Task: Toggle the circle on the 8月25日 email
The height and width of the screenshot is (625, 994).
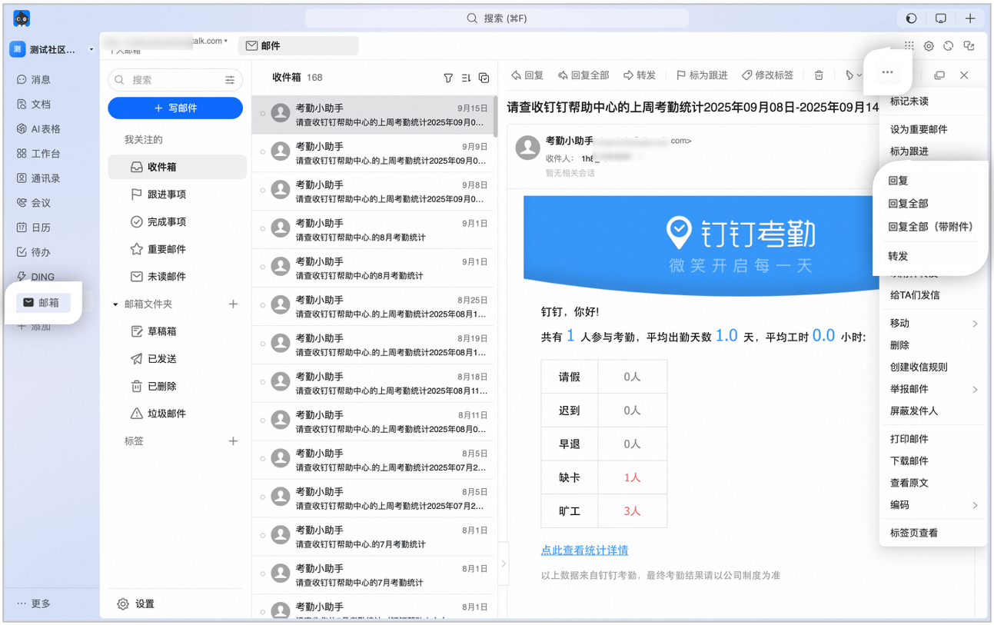Action: coord(263,306)
